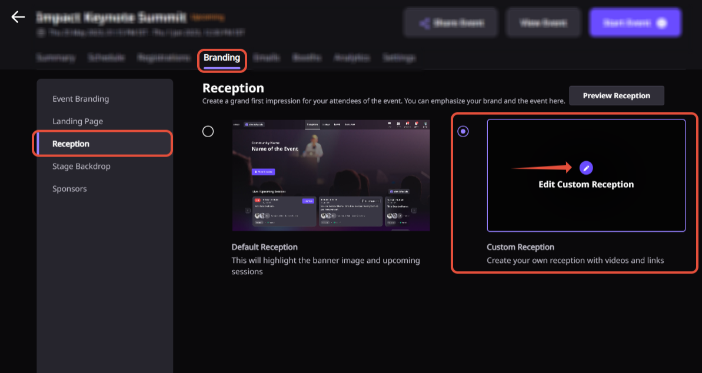Switch to the Schedule tab
This screenshot has width=702, height=373.
click(x=106, y=58)
